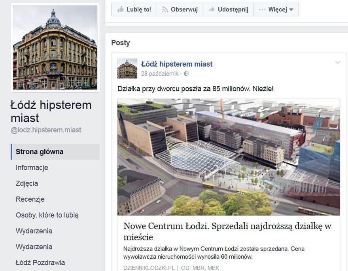The width and height of the screenshot is (348, 271).
Task: Click the Łódź hipsterem miast post author link
Action: click(x=177, y=64)
